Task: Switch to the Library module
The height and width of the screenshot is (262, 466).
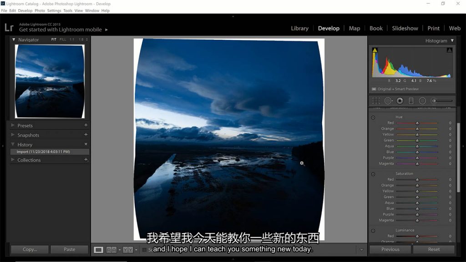Action: [299, 29]
